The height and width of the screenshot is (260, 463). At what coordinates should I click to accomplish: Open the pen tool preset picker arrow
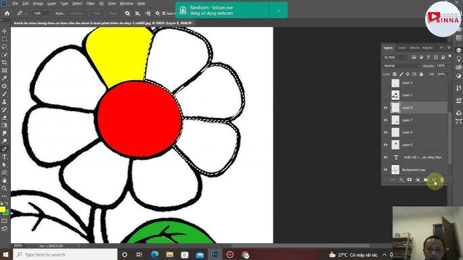26,13
